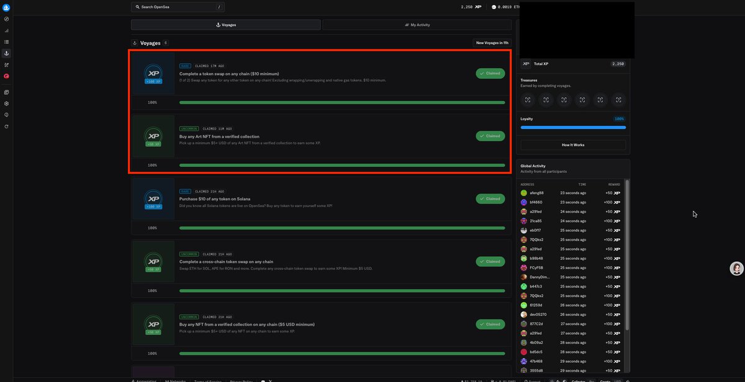Click the '47b468' address in Global Activity
The width and height of the screenshot is (745, 382).
click(x=537, y=361)
